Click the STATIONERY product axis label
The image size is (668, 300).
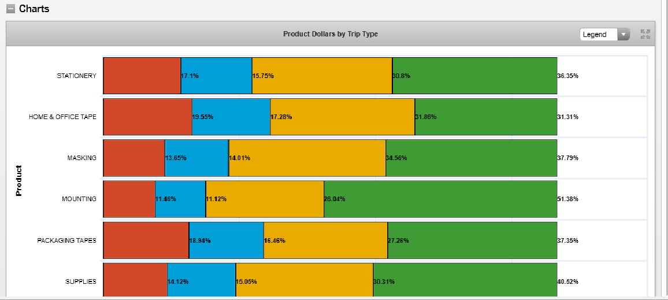pyautogui.click(x=76, y=76)
